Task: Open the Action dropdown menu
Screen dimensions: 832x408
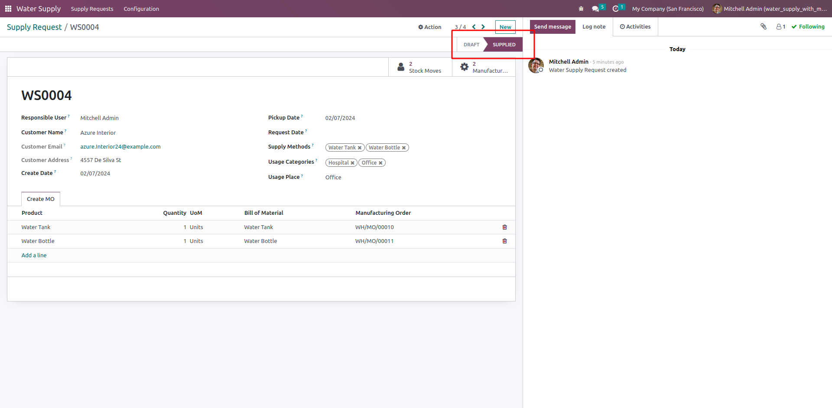Action: [429, 27]
